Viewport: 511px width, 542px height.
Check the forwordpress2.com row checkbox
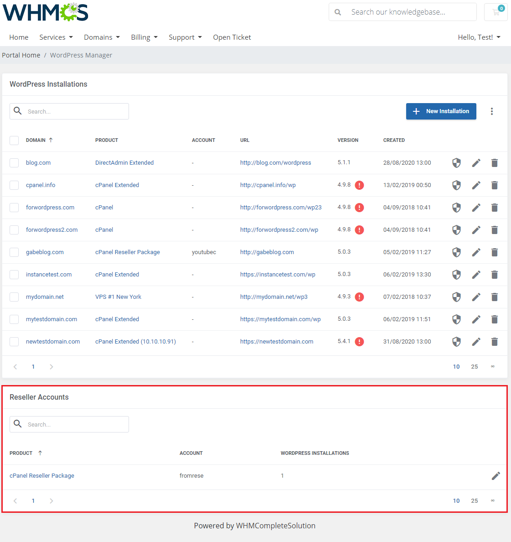(x=14, y=230)
